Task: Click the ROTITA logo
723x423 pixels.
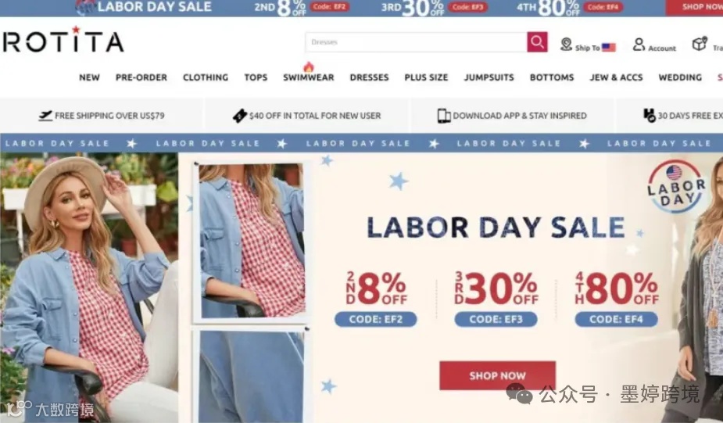Action: tap(63, 40)
